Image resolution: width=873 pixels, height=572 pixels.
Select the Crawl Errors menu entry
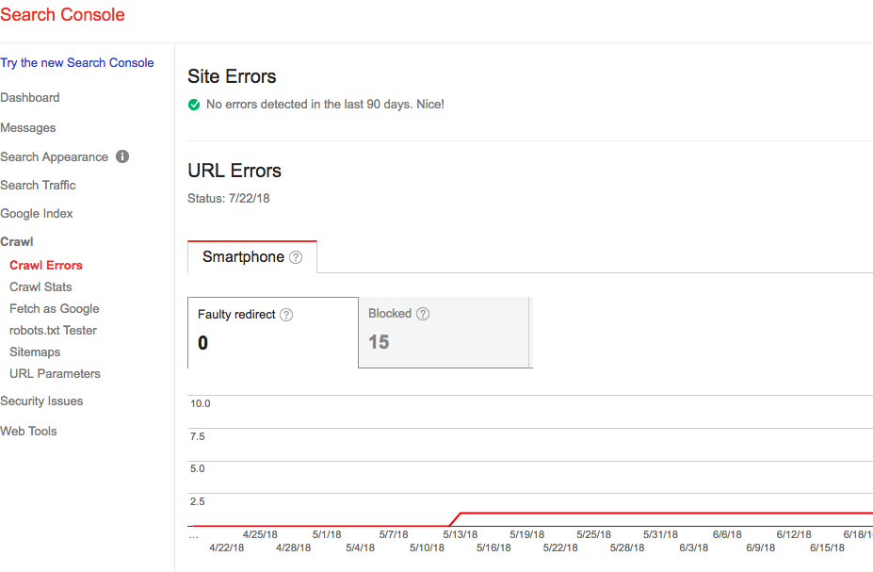point(45,265)
